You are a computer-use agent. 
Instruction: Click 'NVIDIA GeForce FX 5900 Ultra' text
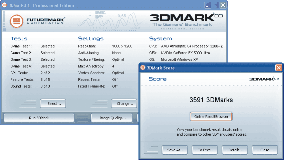pyautogui.click(x=186, y=53)
